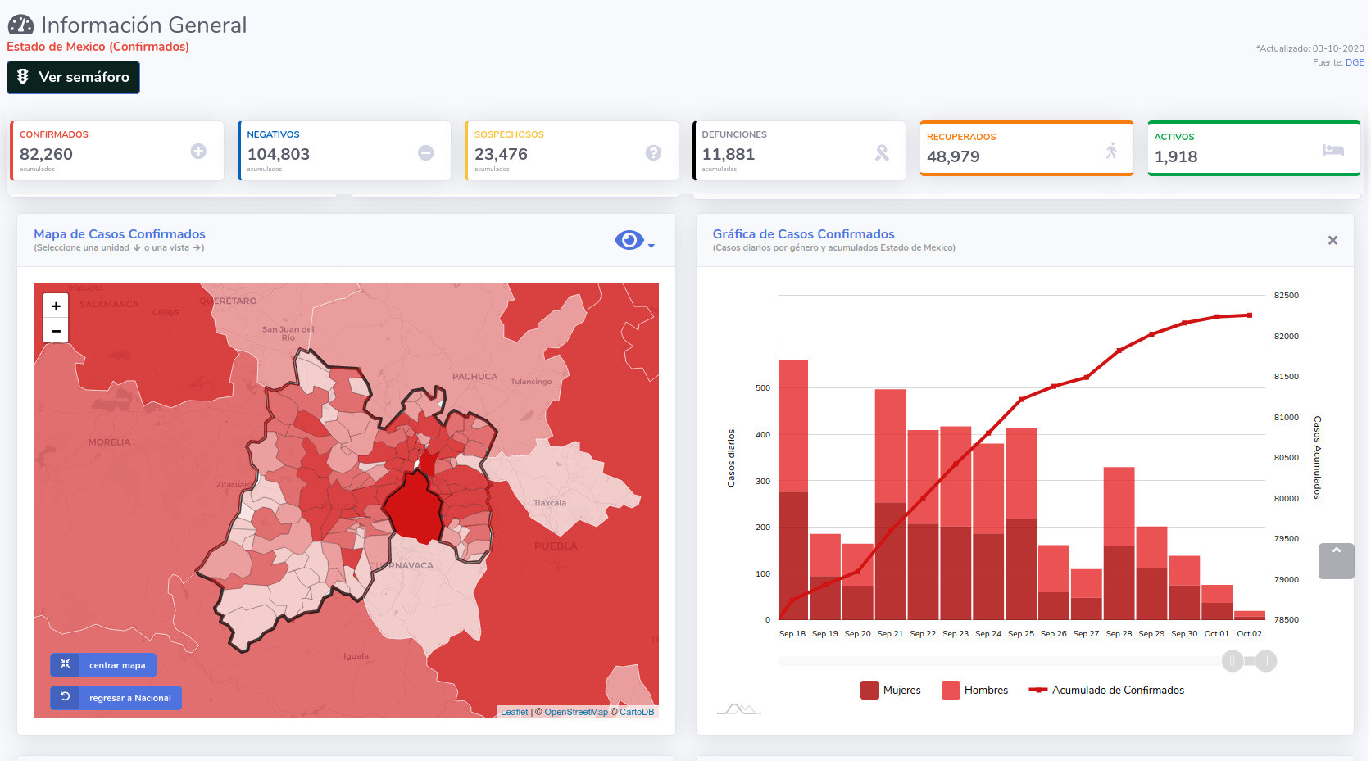Click the question mark icon in Sospechosos card

[653, 152]
